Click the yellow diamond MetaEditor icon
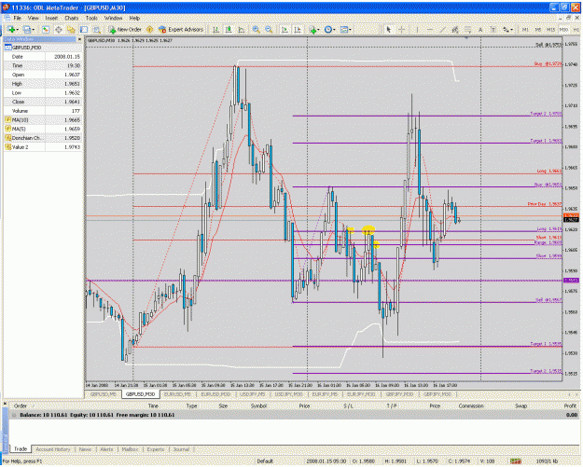This screenshot has width=583, height=467. (x=150, y=29)
